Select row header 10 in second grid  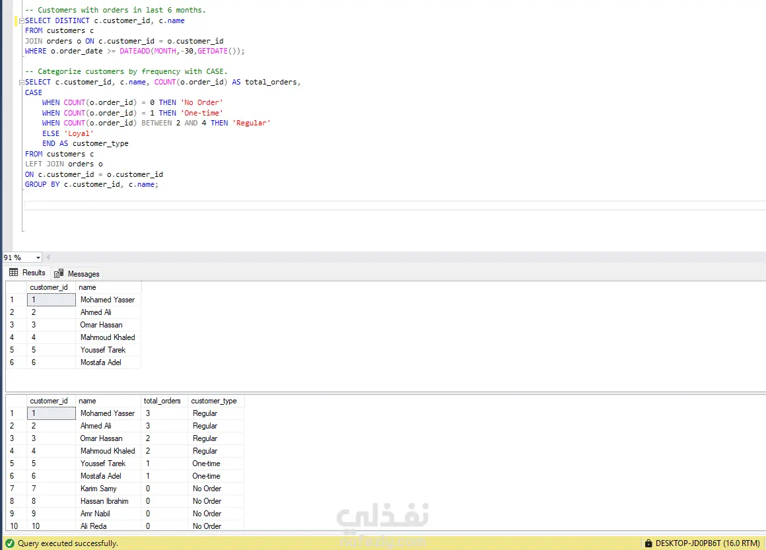pos(16,526)
